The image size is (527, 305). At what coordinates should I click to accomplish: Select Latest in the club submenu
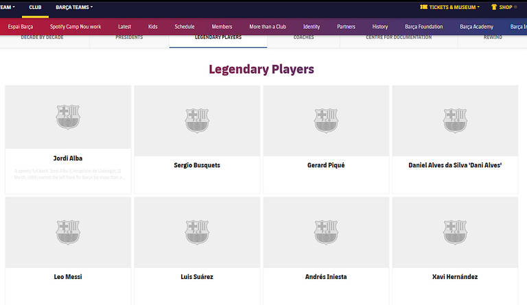click(124, 27)
